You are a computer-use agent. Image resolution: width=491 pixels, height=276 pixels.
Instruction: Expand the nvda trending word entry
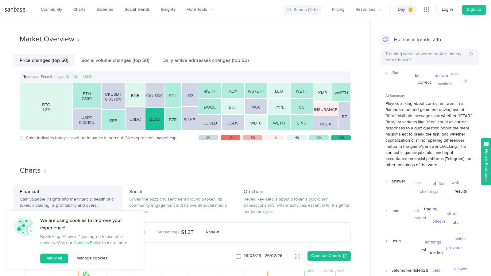(387, 241)
